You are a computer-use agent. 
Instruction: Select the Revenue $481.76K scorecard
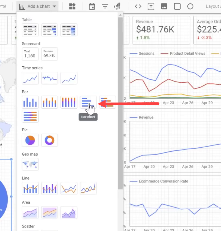click(x=161, y=30)
